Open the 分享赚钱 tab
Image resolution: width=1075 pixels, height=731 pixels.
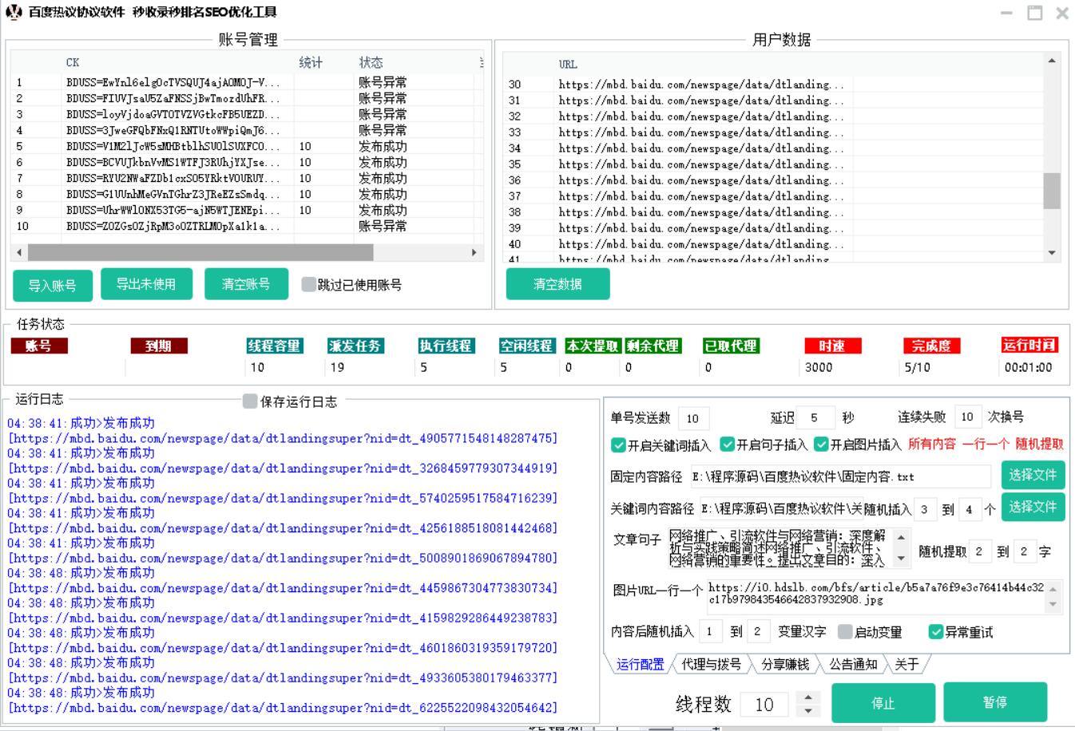click(x=784, y=664)
